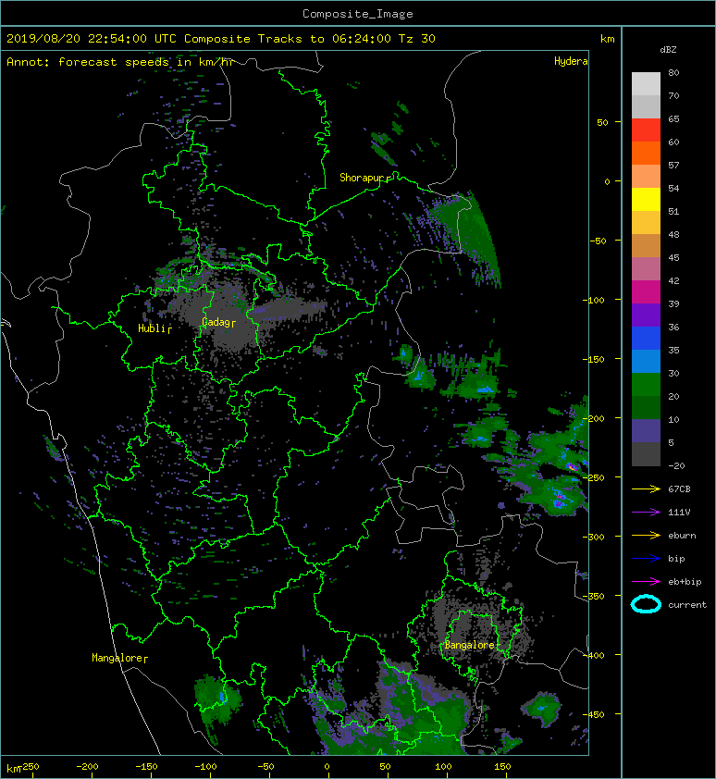Select the dusty pink 42–45 dBZ swatch
The height and width of the screenshot is (779, 716).
pyautogui.click(x=646, y=269)
